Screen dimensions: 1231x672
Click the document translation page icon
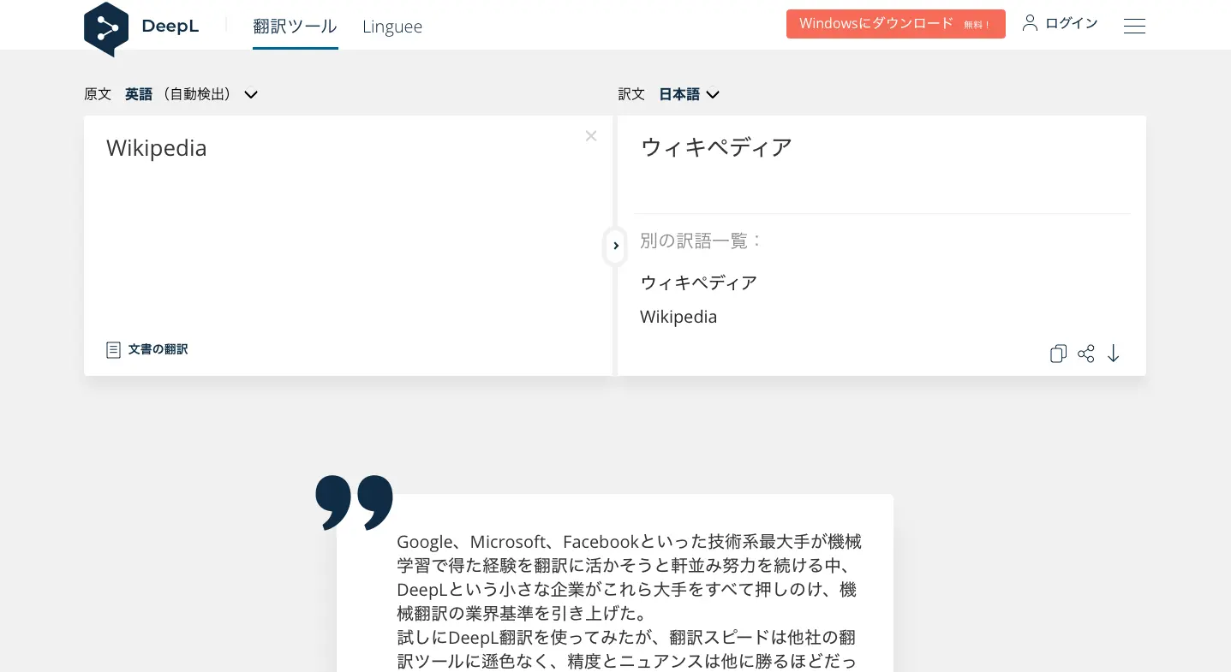tap(113, 349)
